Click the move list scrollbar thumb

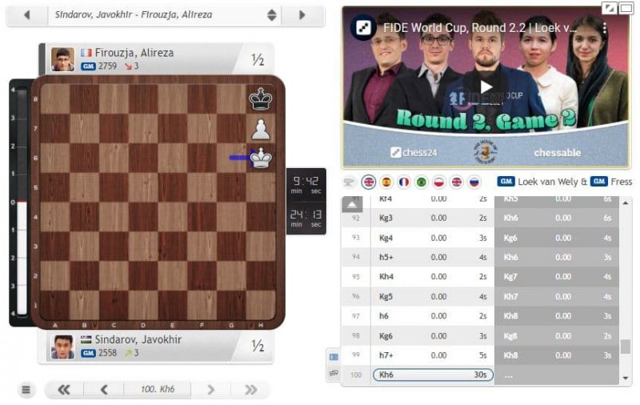coord(625,347)
